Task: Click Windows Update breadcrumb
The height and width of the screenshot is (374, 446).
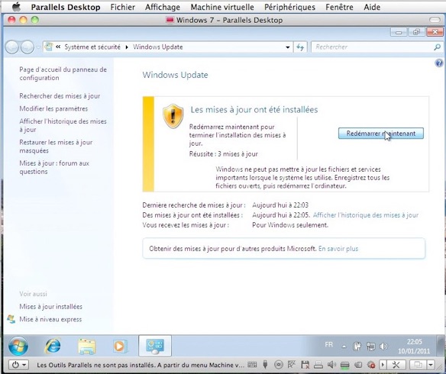Action: click(158, 47)
